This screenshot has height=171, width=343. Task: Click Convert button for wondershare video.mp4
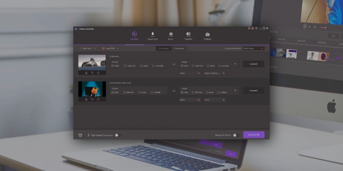(253, 91)
